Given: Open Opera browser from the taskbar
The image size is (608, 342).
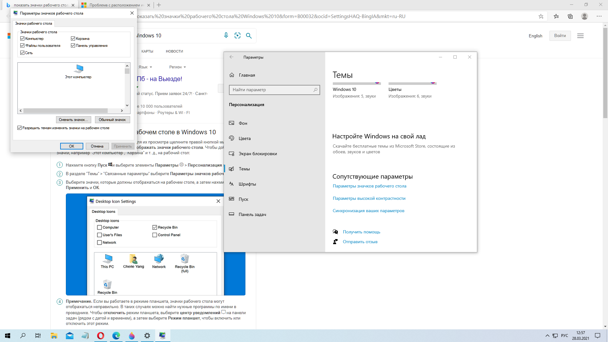Looking at the screenshot, I should point(101,336).
